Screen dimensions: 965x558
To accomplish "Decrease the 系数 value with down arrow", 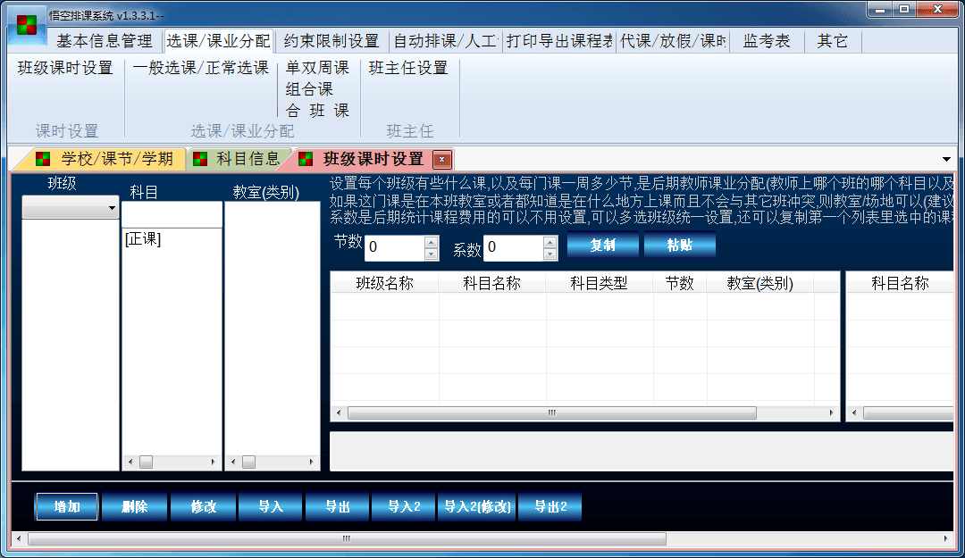I will (x=550, y=254).
